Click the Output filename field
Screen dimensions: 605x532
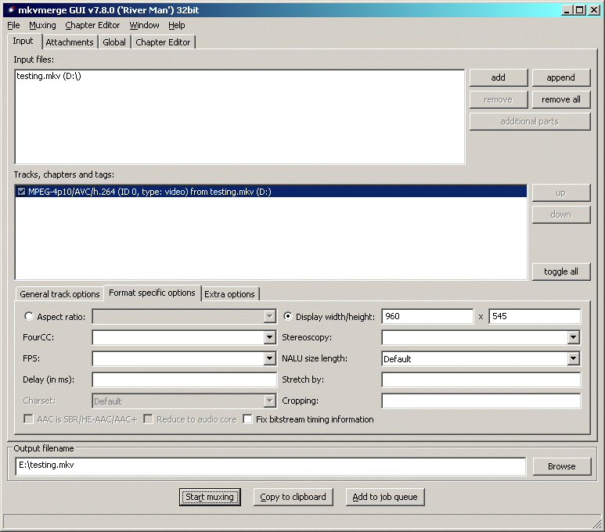tap(271, 466)
